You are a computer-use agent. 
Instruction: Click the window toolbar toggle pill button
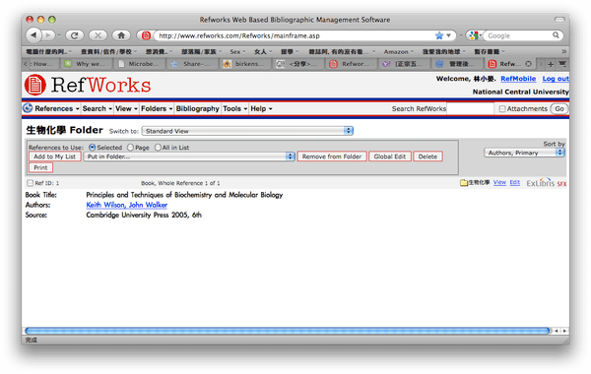[559, 20]
